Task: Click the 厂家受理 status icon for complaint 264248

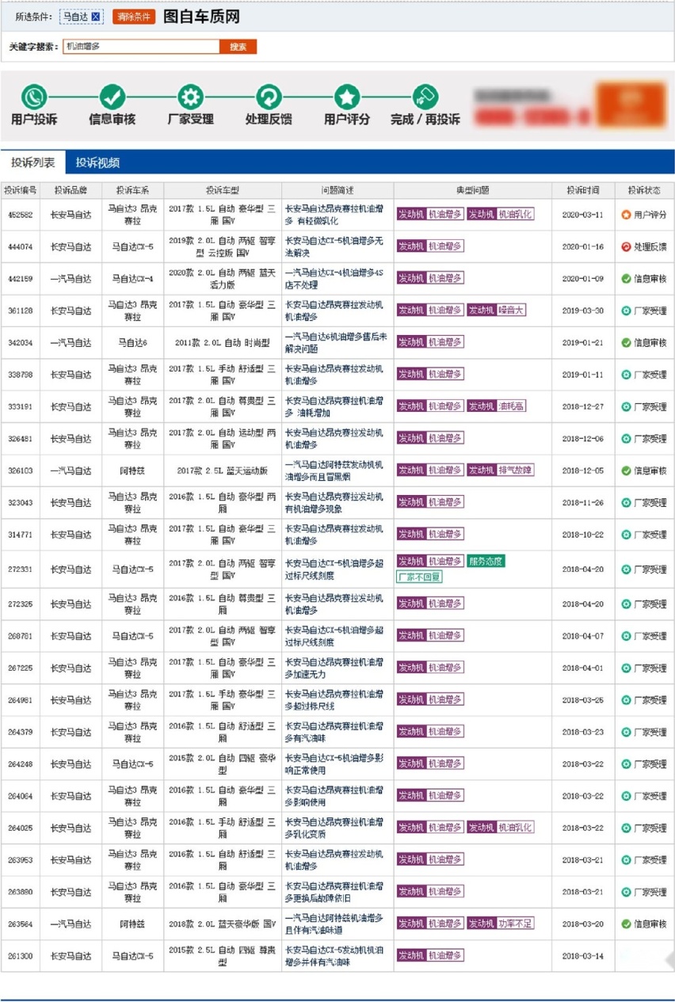Action: 626,764
